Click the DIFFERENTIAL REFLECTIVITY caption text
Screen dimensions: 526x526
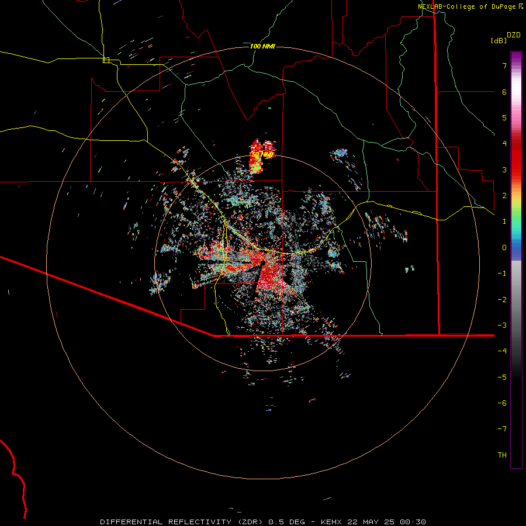tap(166, 522)
